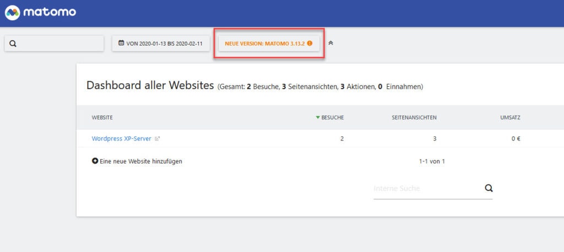Click the plus icon for adding a new website
564x252 pixels.
point(95,161)
